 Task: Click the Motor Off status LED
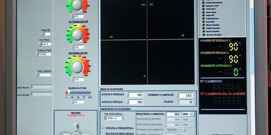click(x=203, y=15)
